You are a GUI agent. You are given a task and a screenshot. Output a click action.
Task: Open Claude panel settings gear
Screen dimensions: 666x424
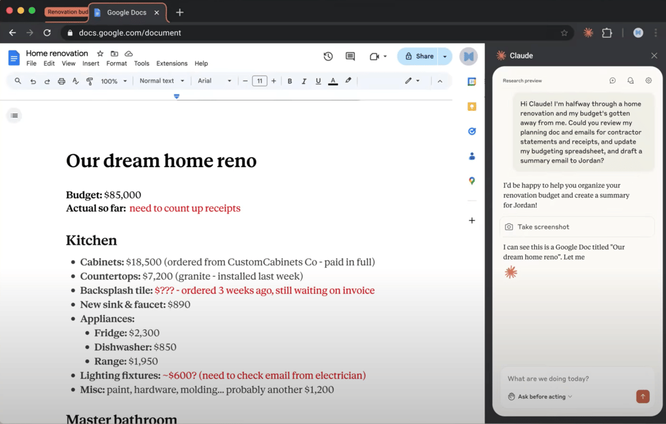[648, 80]
